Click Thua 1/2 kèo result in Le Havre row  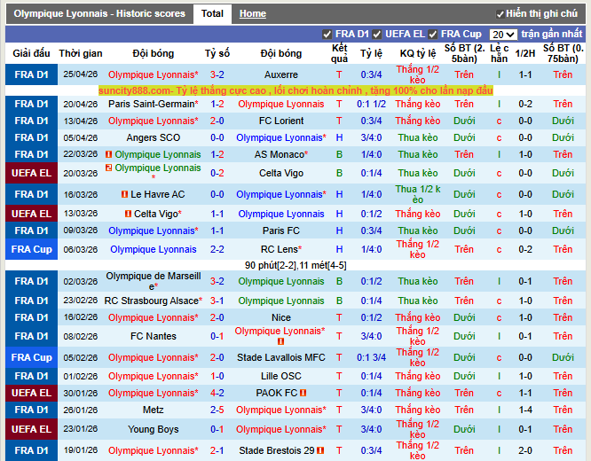(x=418, y=194)
